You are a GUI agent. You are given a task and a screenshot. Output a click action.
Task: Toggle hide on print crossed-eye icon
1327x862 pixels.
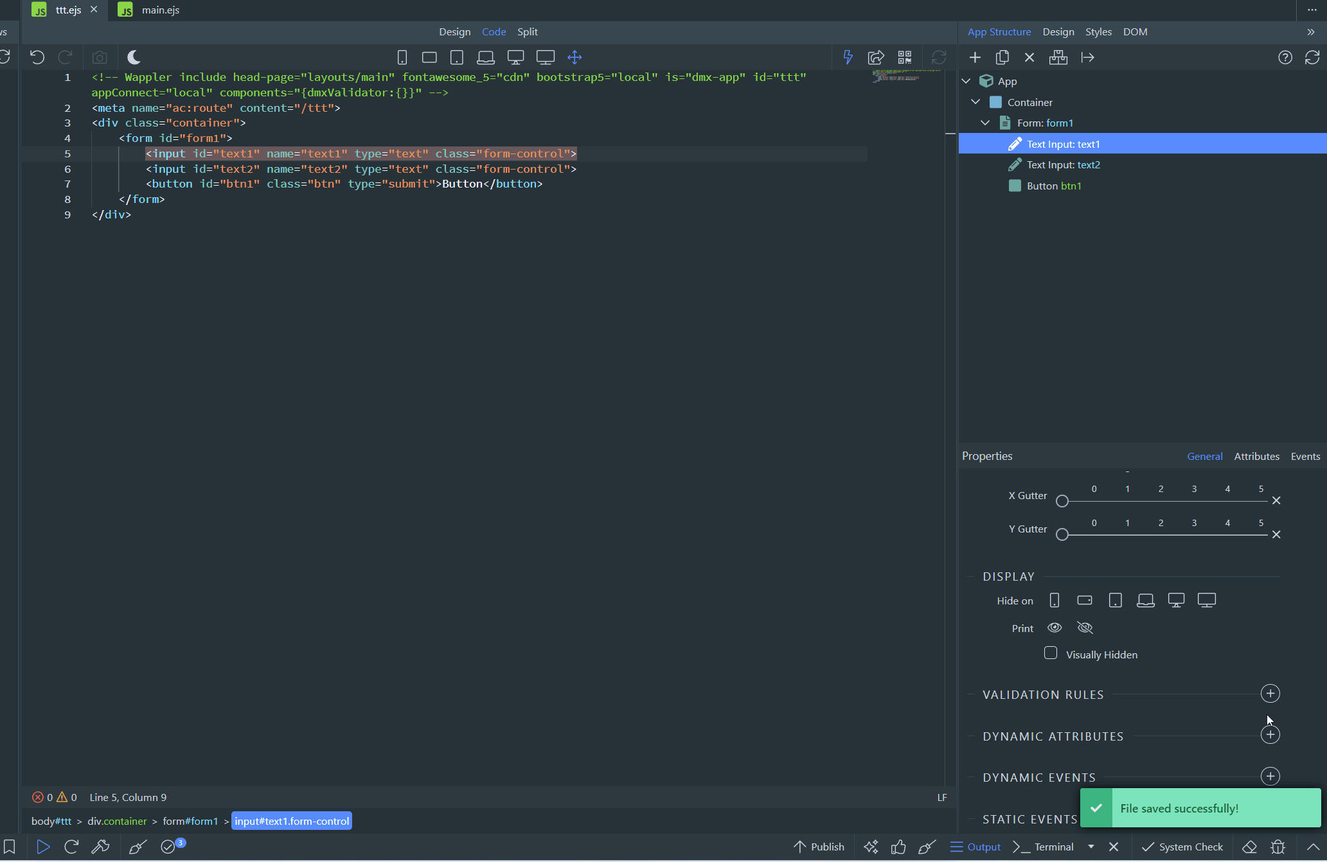point(1085,628)
